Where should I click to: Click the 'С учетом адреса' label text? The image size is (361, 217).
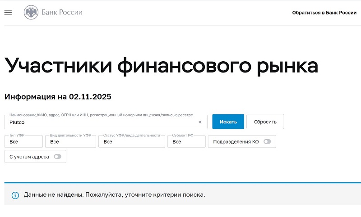tap(29, 157)
